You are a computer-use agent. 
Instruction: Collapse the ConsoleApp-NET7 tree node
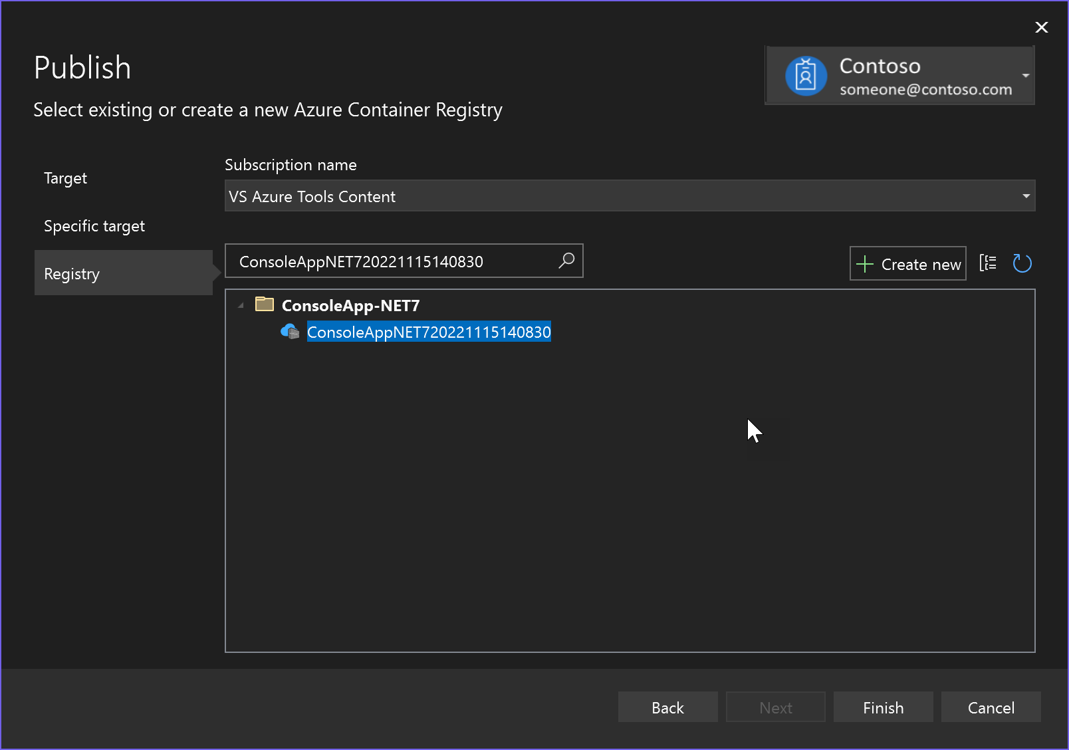(241, 305)
